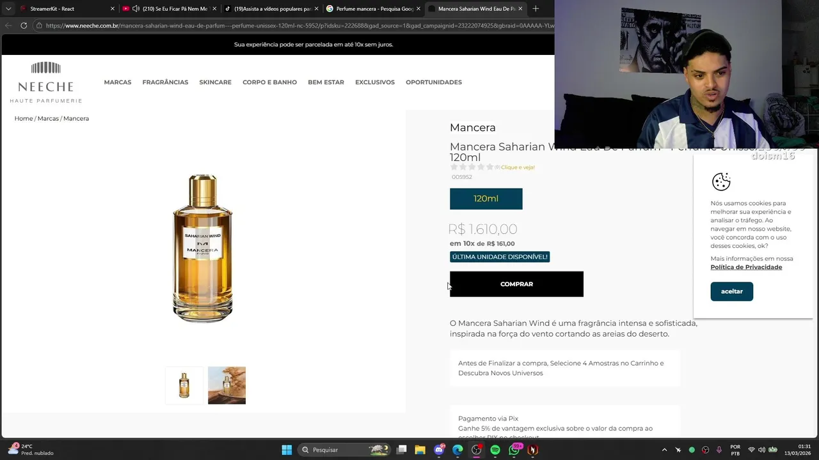Image resolution: width=819 pixels, height=460 pixels.
Task: Click the POR PTB language indicator
Action: [x=735, y=450]
